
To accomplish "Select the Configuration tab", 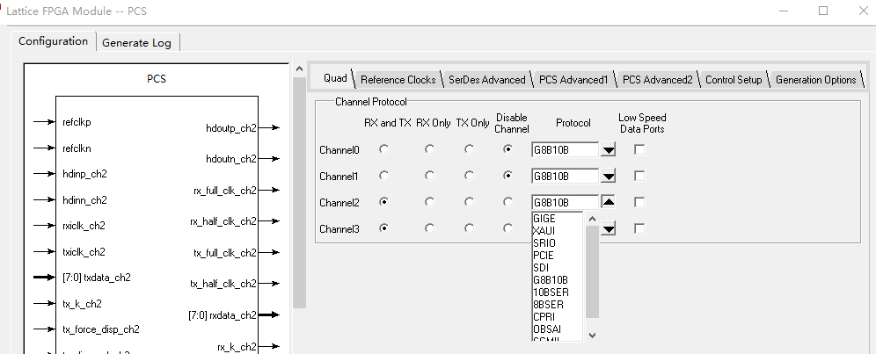I will [x=53, y=41].
